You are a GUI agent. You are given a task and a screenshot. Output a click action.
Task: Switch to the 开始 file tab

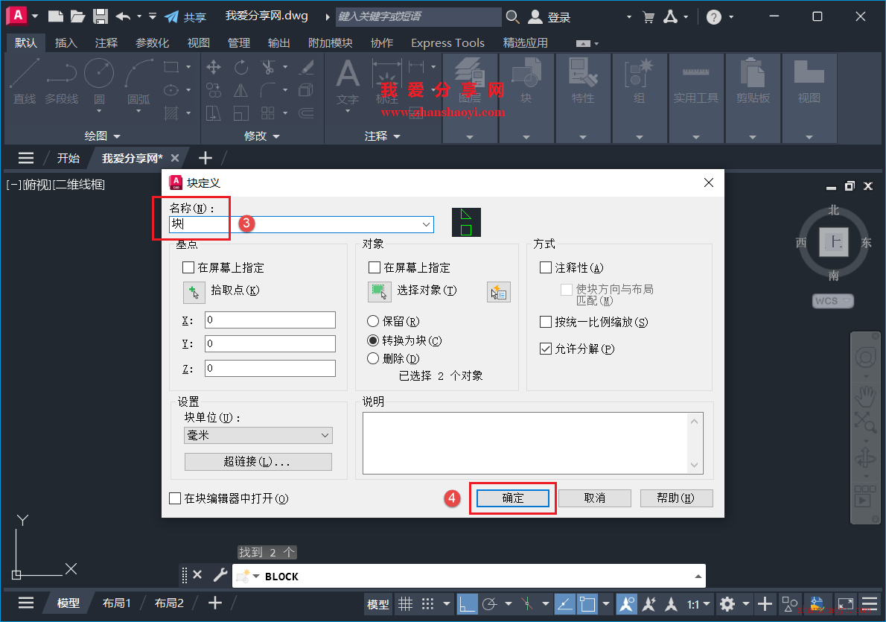point(68,159)
